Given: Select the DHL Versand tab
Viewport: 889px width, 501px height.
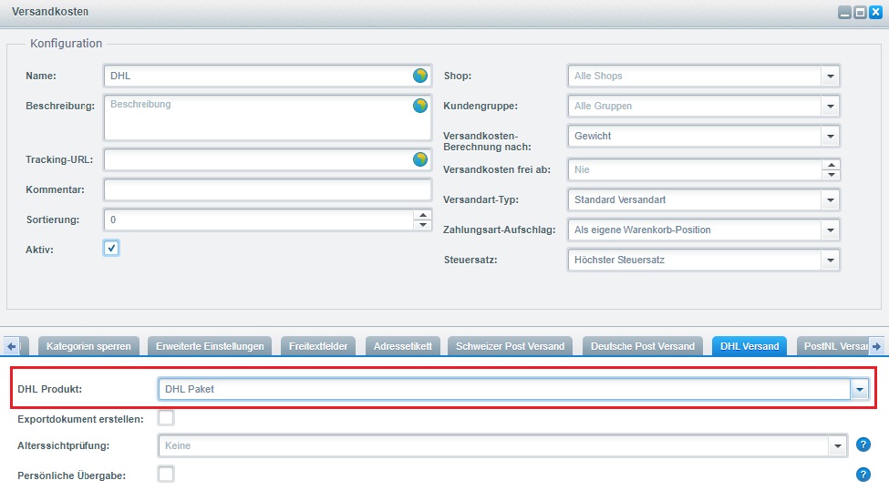Looking at the screenshot, I should [749, 346].
